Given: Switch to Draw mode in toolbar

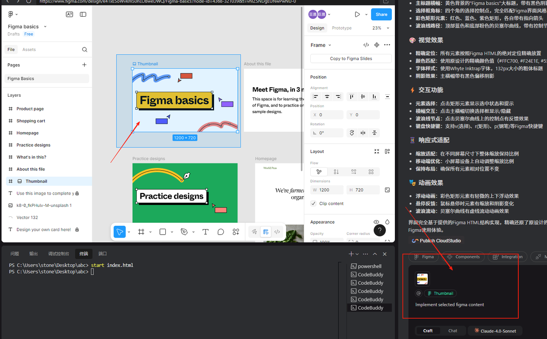Looking at the screenshot, I should (254, 232).
